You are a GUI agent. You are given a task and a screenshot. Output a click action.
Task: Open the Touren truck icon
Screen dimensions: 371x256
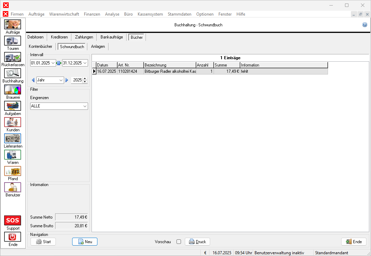click(x=12, y=41)
